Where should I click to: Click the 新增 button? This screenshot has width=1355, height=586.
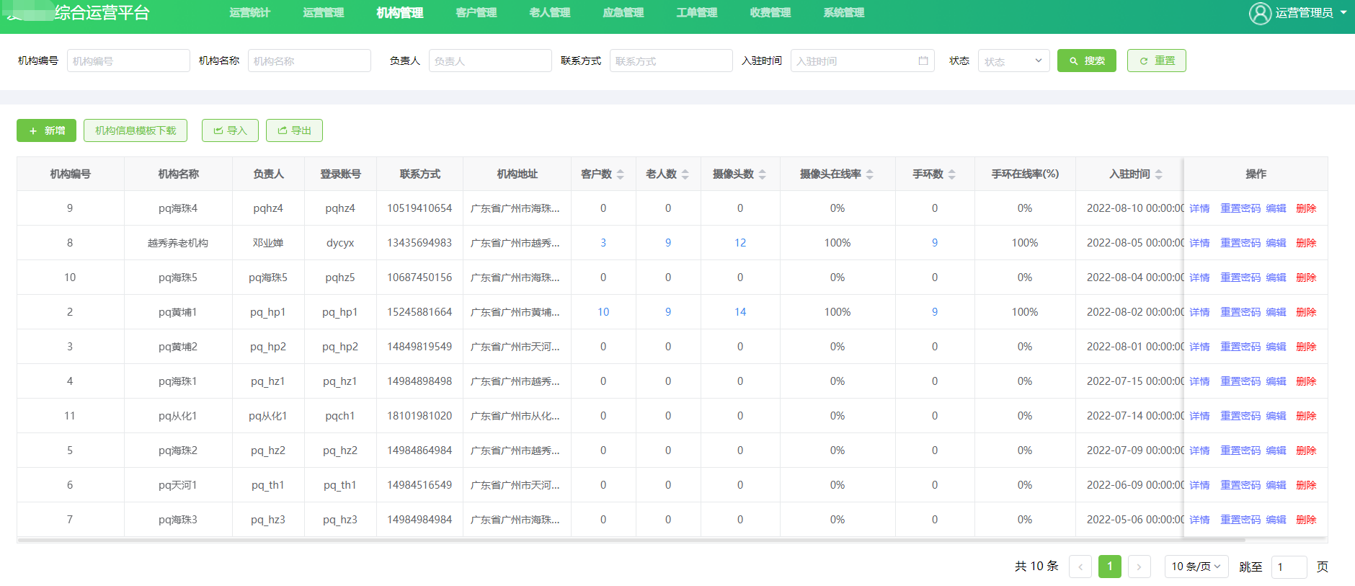pyautogui.click(x=46, y=130)
